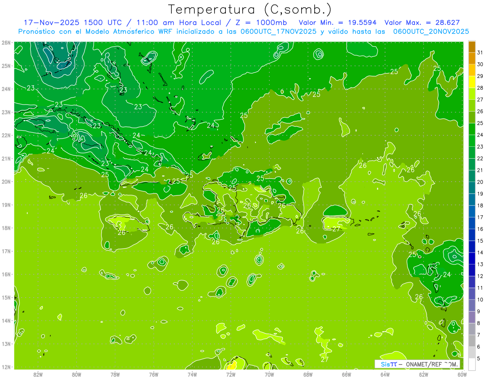Image resolution: width=491 pixels, height=380 pixels.
Task: Click the colorbar scale value 20
Action: pyautogui.click(x=480, y=182)
